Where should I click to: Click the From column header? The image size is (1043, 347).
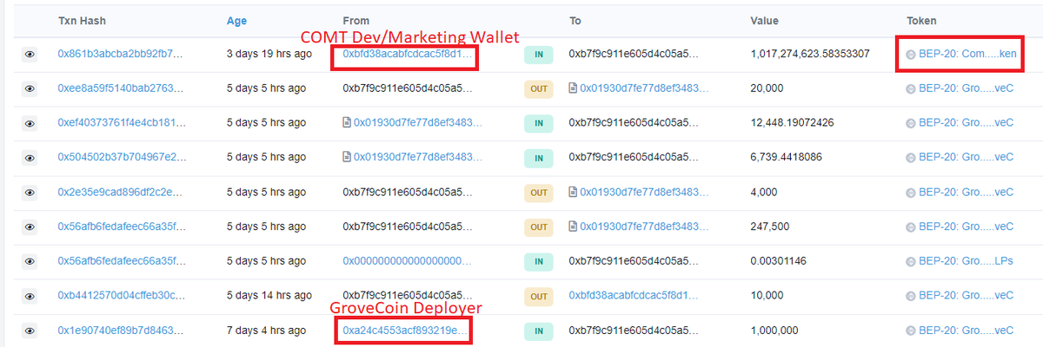coord(356,20)
